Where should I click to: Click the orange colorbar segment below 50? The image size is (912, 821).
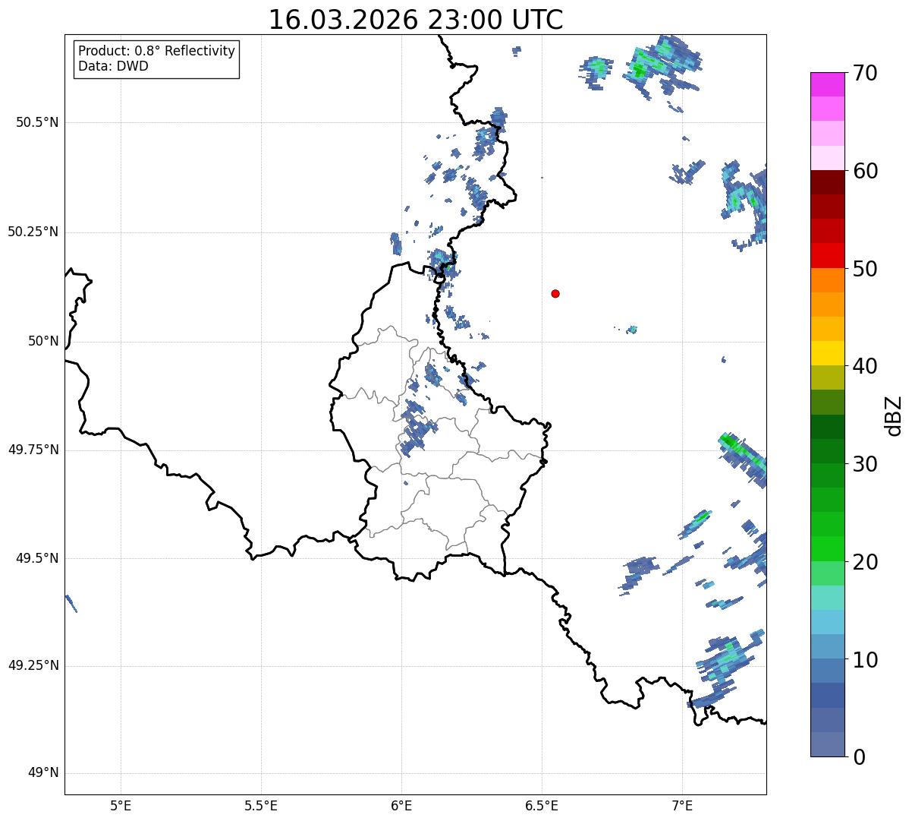[827, 280]
